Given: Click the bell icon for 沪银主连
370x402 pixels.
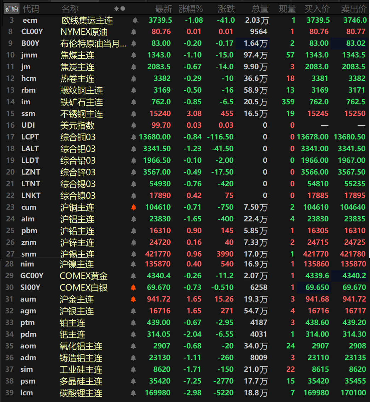Looking at the screenshot, I should point(133,311).
